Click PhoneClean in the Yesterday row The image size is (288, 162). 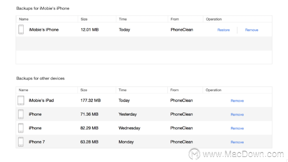click(181, 114)
